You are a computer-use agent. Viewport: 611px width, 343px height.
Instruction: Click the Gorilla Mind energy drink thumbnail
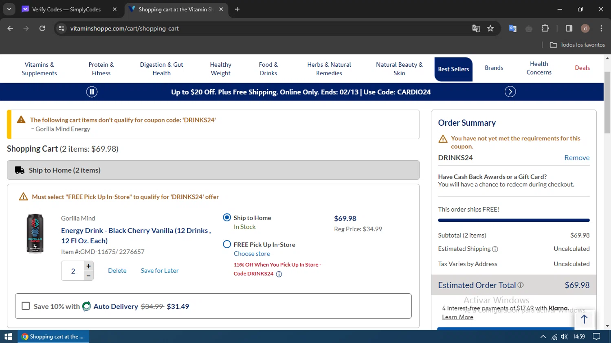pyautogui.click(x=35, y=234)
